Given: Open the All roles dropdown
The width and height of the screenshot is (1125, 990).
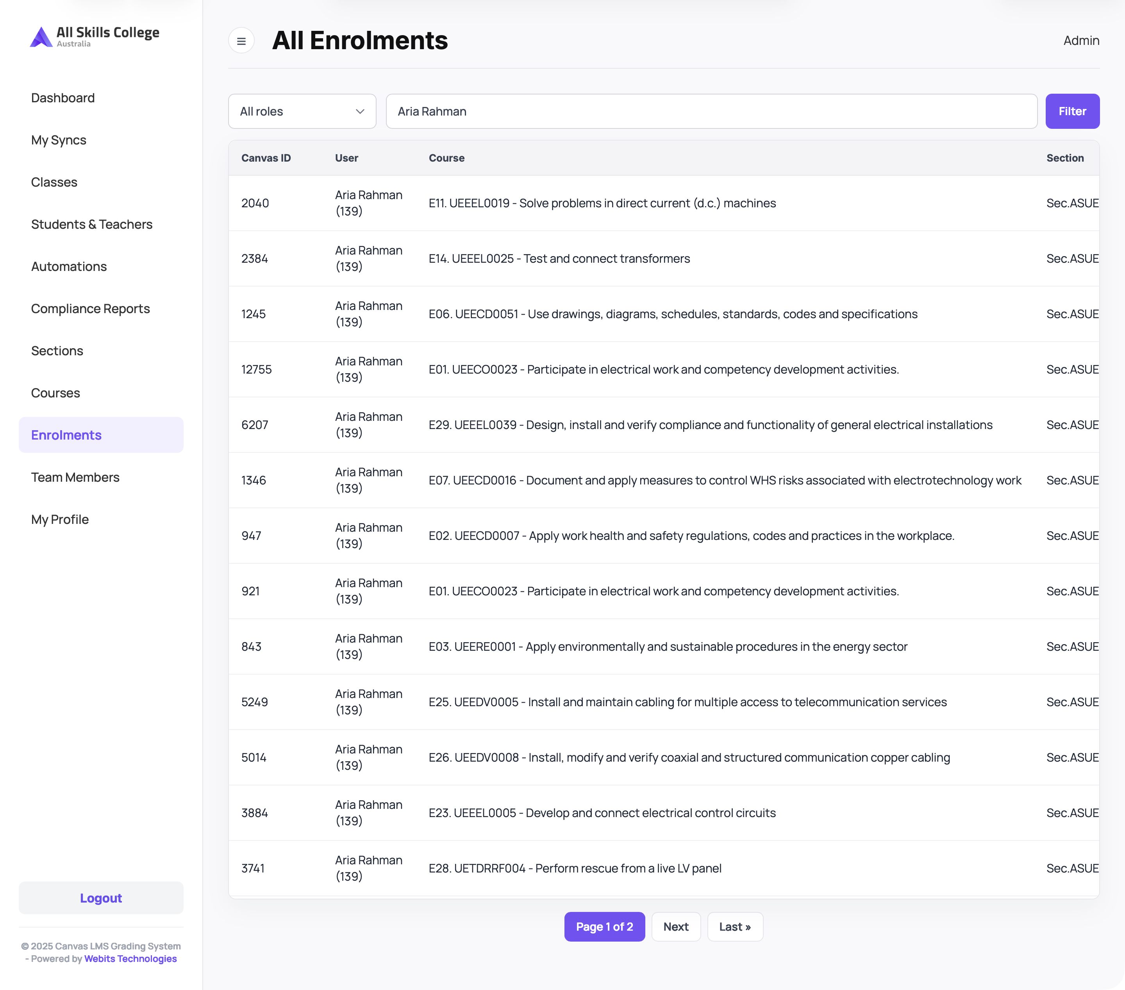Looking at the screenshot, I should (x=302, y=111).
